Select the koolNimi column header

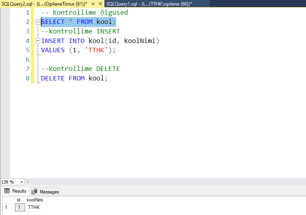click(35, 200)
